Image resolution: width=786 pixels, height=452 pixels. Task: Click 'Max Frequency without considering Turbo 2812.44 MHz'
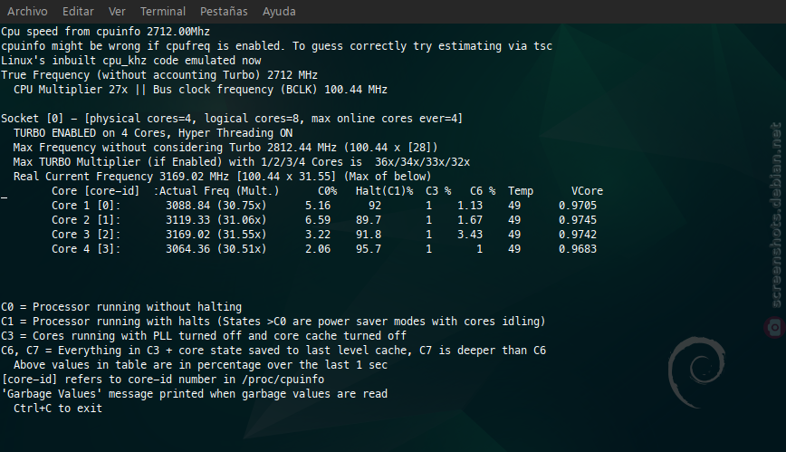tap(175, 148)
